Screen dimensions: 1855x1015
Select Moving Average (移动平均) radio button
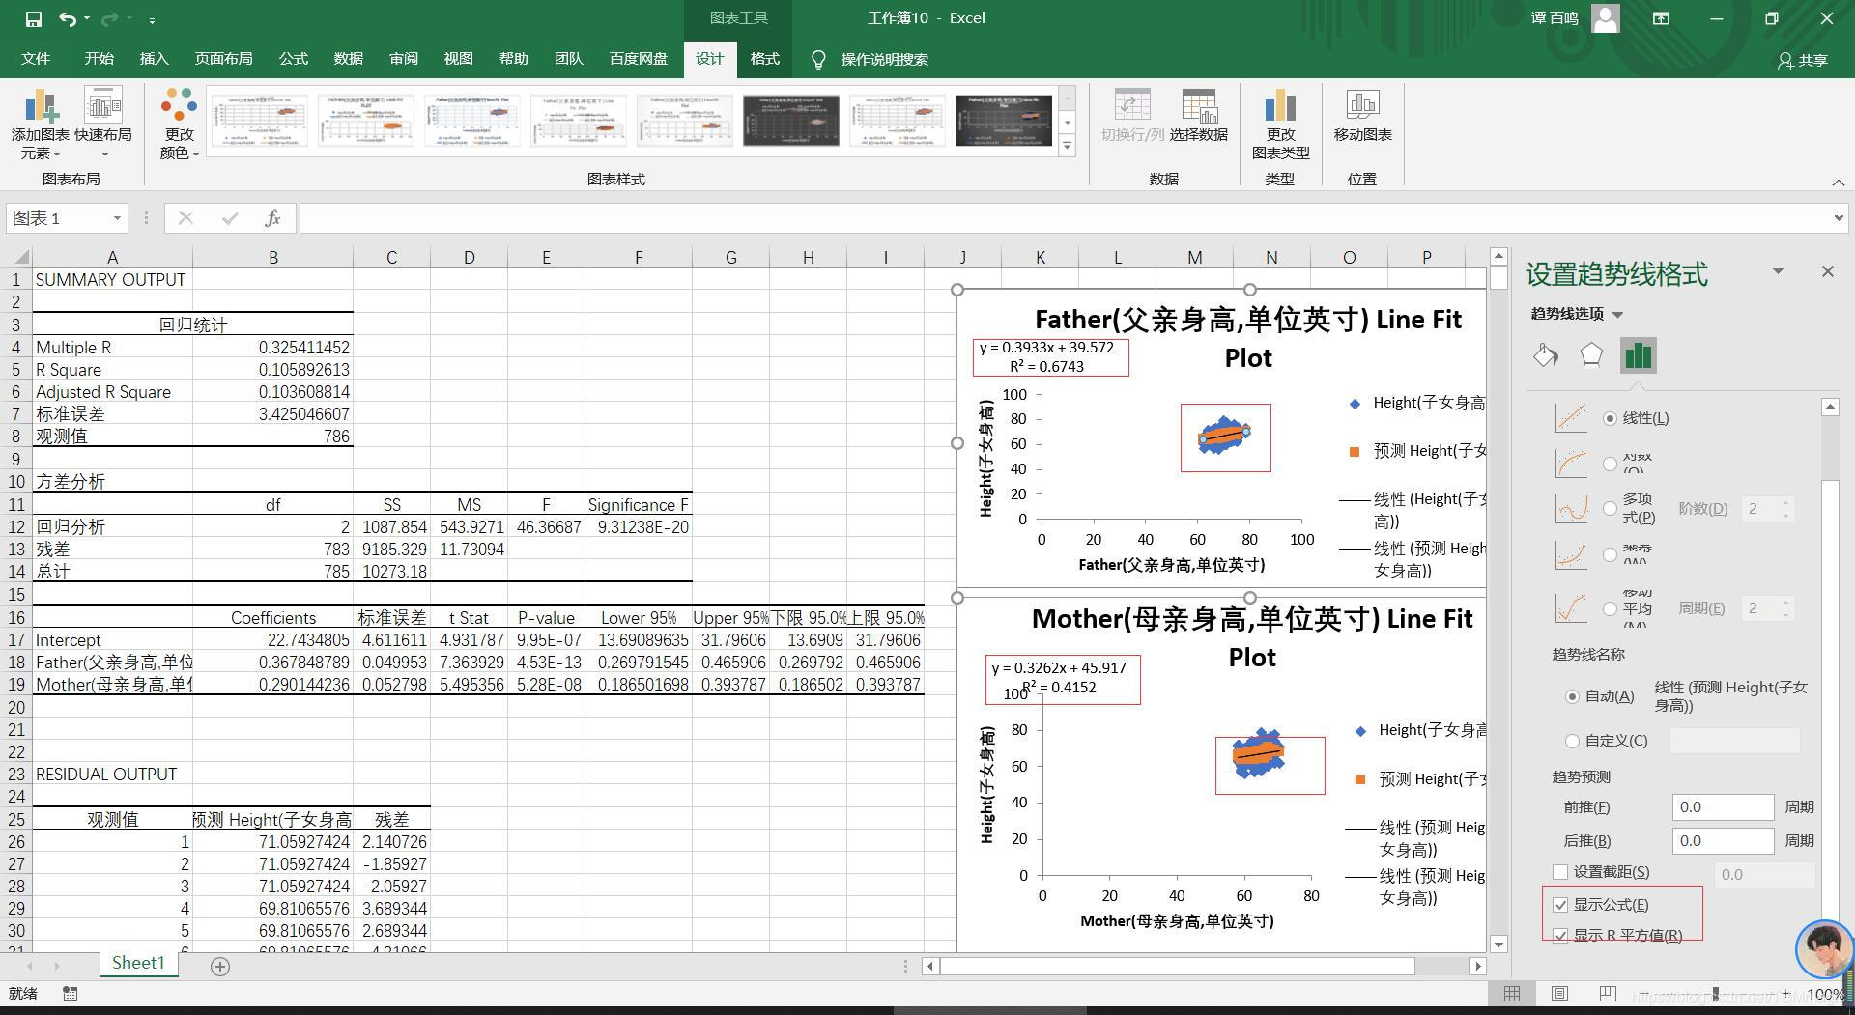1610,608
